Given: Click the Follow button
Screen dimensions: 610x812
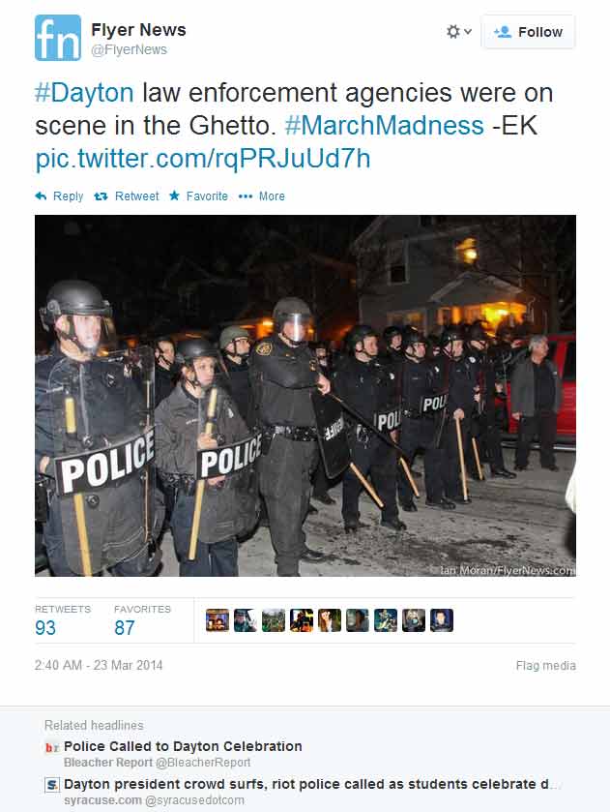Looking at the screenshot, I should (528, 32).
